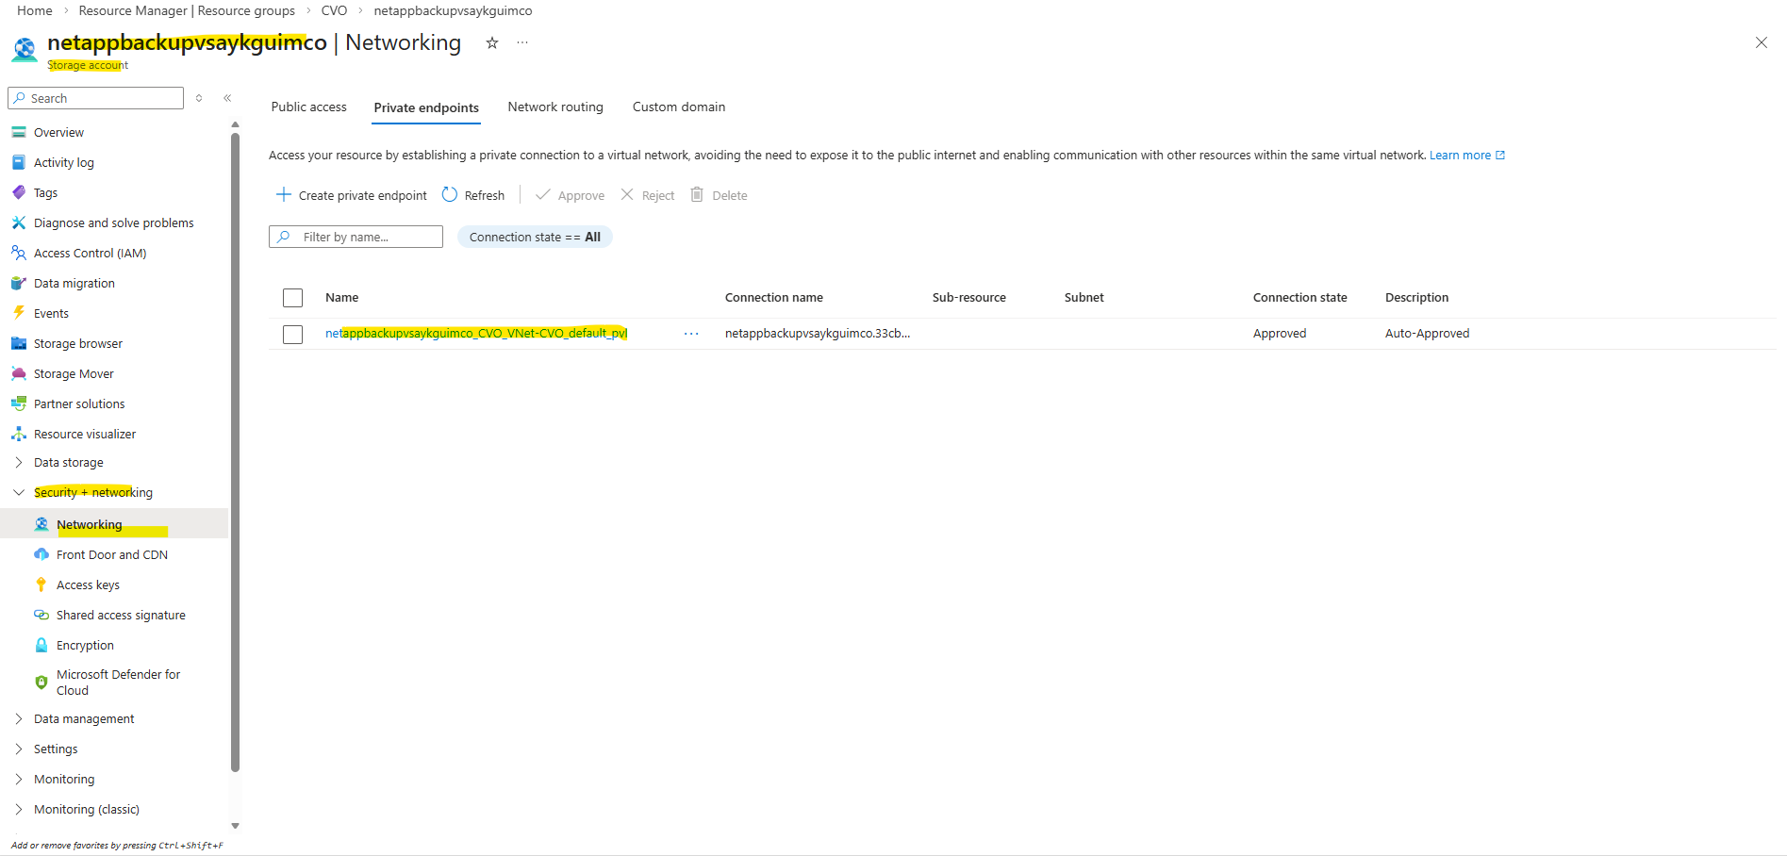1787x856 pixels.
Task: Open the Network routing tab
Action: tap(555, 107)
